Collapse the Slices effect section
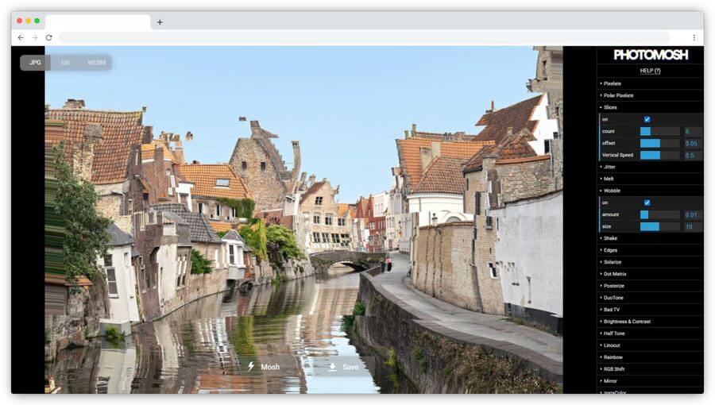715x405 pixels. pyautogui.click(x=610, y=107)
